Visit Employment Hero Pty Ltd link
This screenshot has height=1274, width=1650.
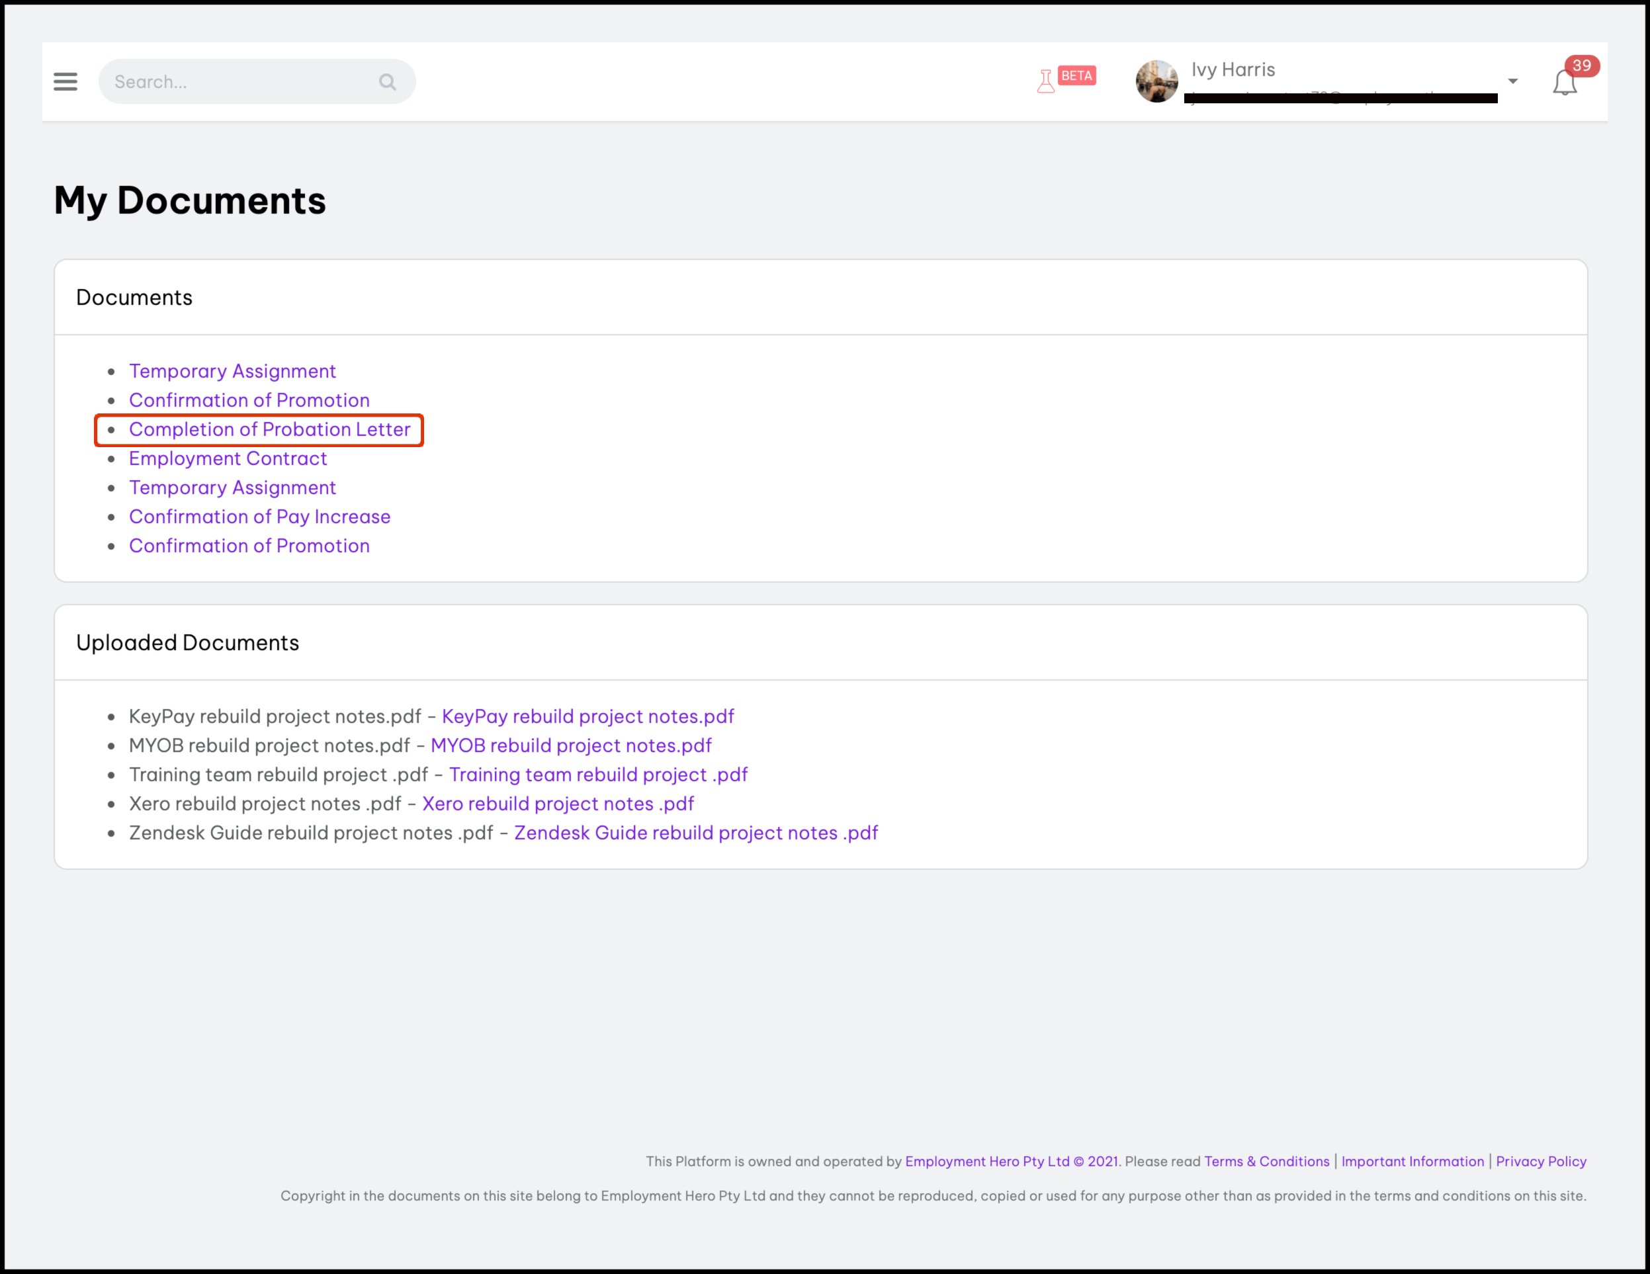tap(988, 1162)
